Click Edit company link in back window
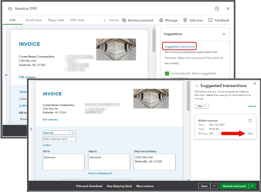 [x=27, y=77]
